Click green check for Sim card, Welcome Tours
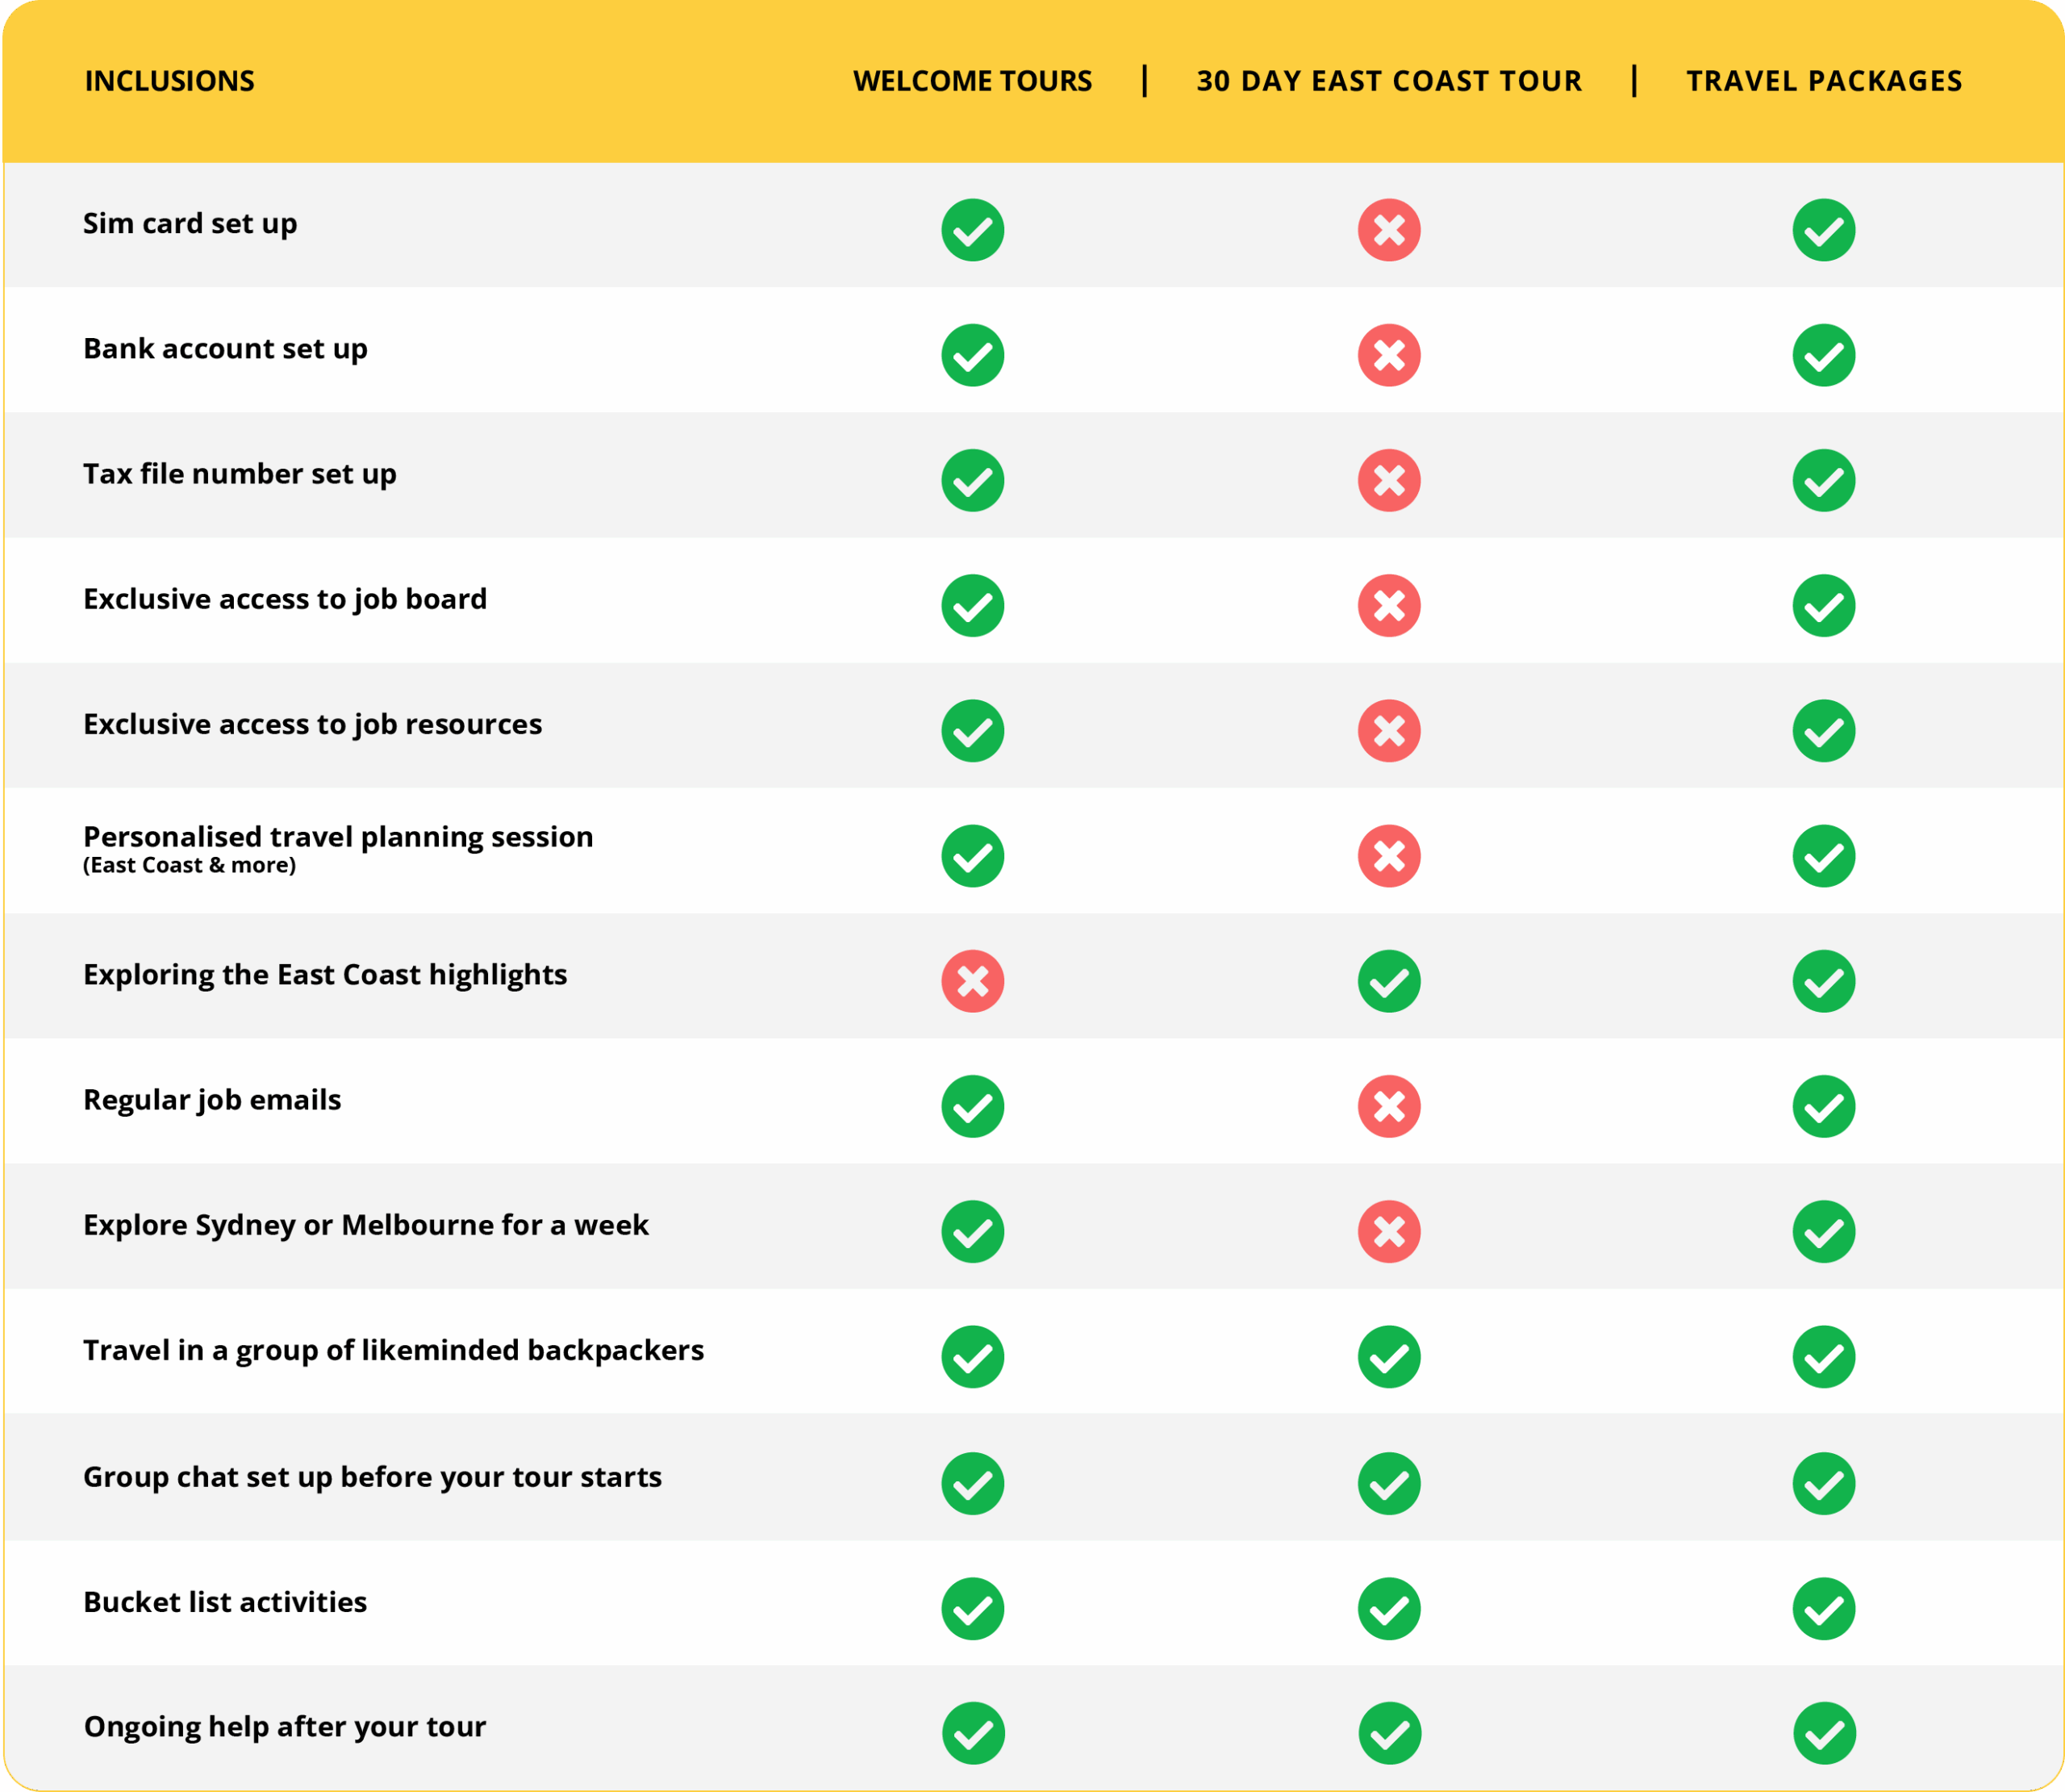 tap(971, 230)
